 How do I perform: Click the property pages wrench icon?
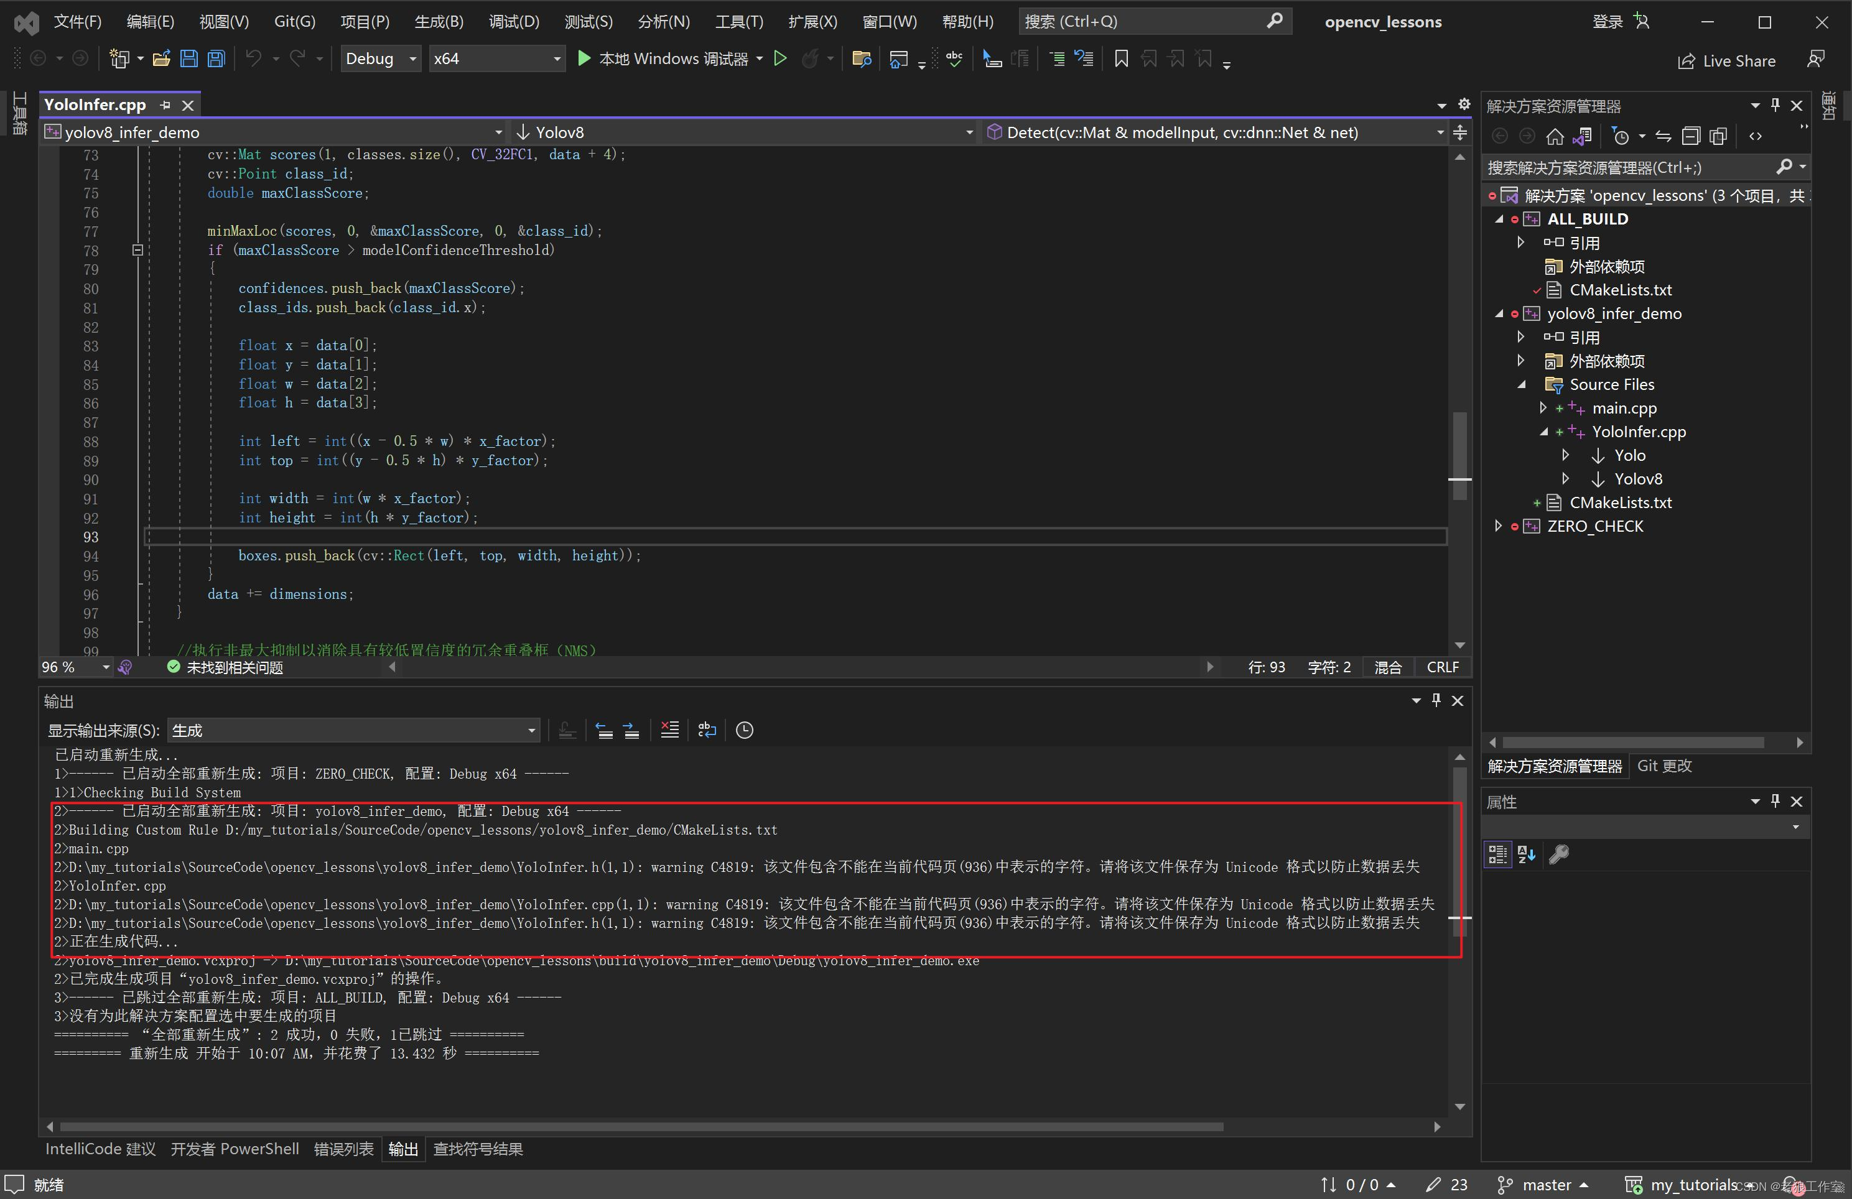pyautogui.click(x=1558, y=854)
